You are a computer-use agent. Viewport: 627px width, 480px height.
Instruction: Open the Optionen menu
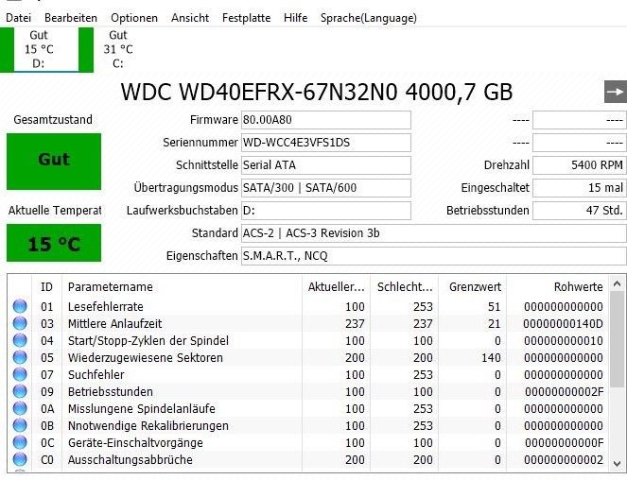coord(134,18)
